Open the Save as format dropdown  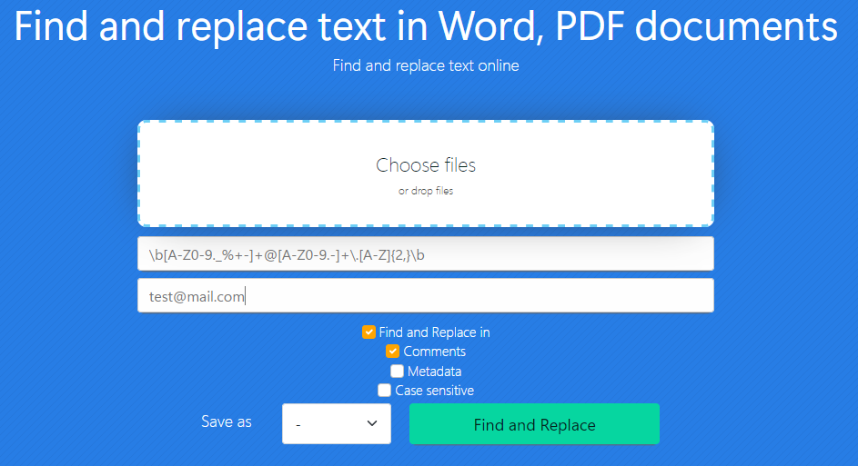point(336,424)
